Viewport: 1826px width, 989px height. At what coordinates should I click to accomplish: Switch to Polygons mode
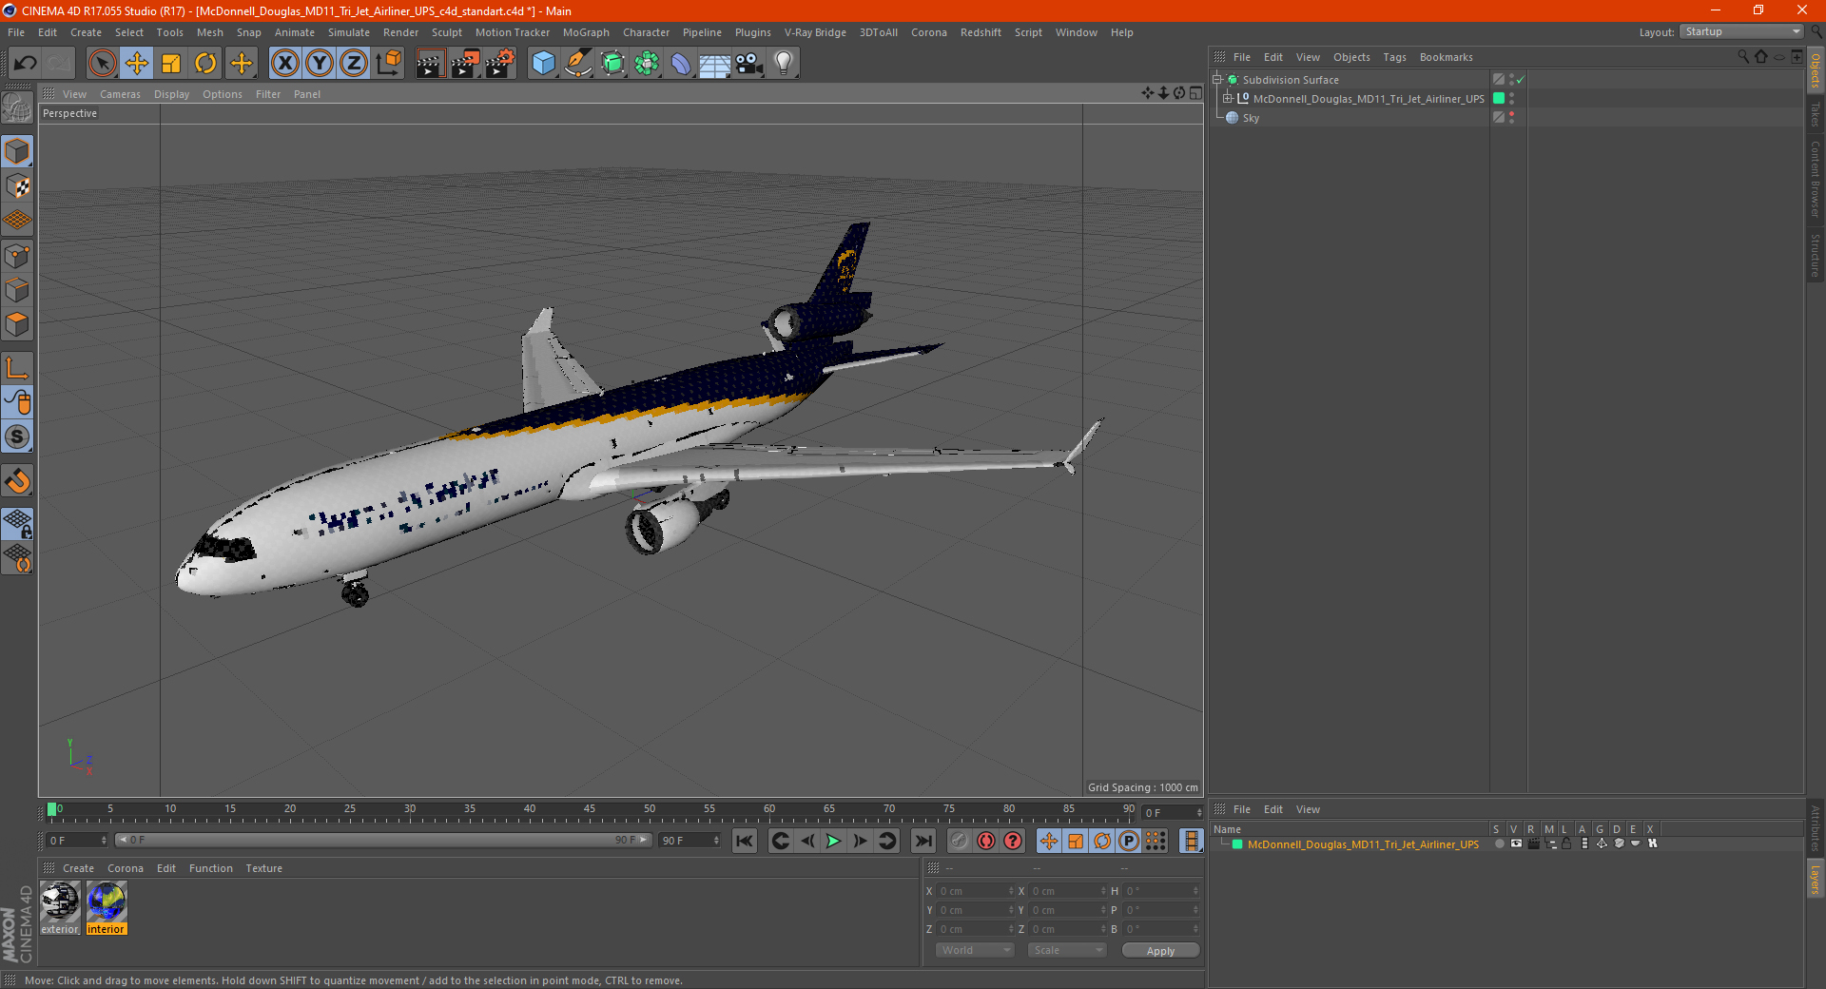[x=17, y=324]
